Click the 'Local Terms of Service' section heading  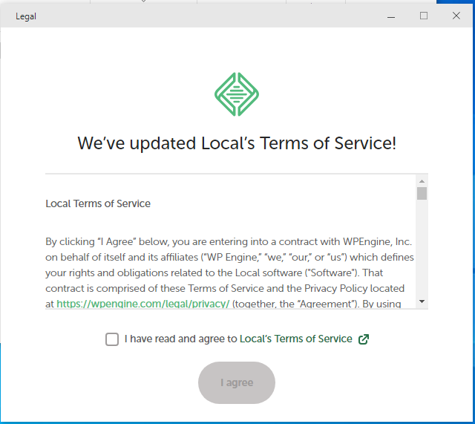(x=98, y=203)
